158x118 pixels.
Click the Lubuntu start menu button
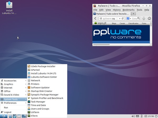[x=4, y=116]
